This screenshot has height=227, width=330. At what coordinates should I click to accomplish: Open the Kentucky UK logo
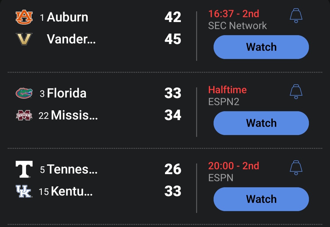tap(24, 191)
